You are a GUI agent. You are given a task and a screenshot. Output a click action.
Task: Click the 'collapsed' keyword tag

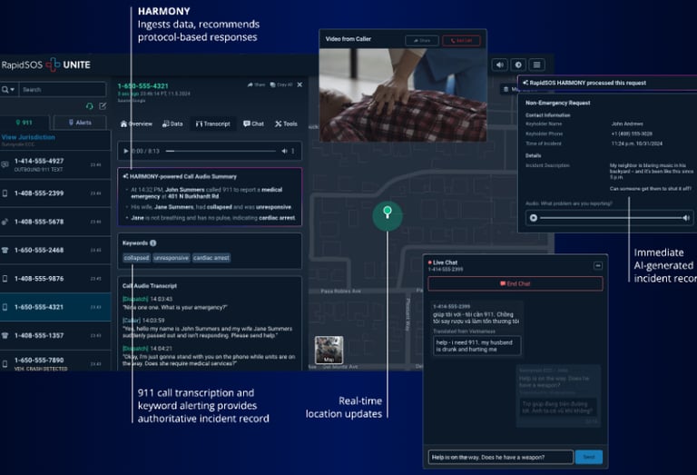136,258
